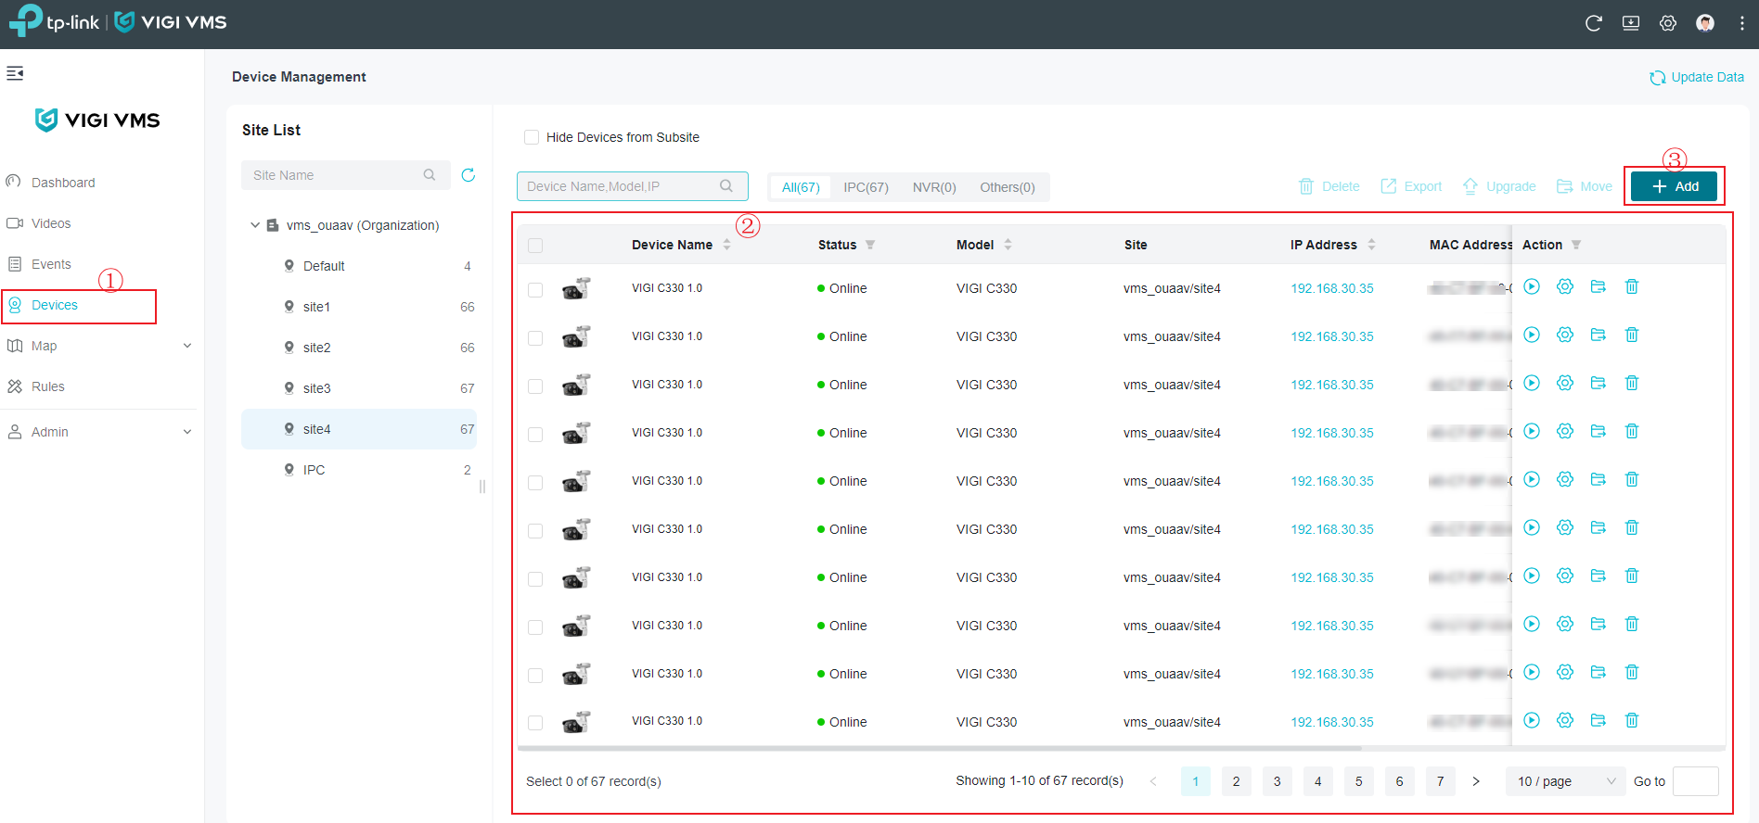Viewport: 1759px width, 823px height.
Task: Play live view for the last device row
Action: [x=1532, y=721]
